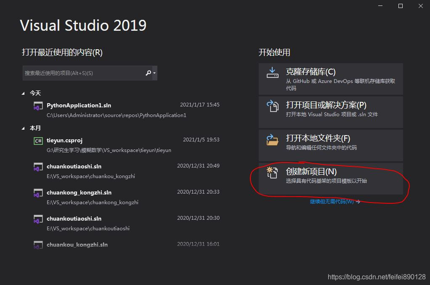The width and height of the screenshot is (430, 285).
Task: Open chuankoutiaoshi.sln dated 2020/12/31 20:30
Action: 126,223
